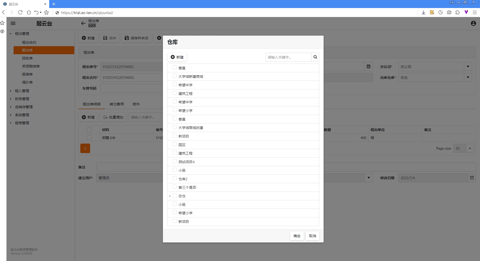Toggle browser night mode moon icon
The image size is (480, 261).
441,12
